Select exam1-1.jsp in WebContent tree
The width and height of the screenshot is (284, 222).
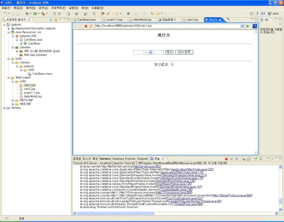pyautogui.click(x=32, y=93)
